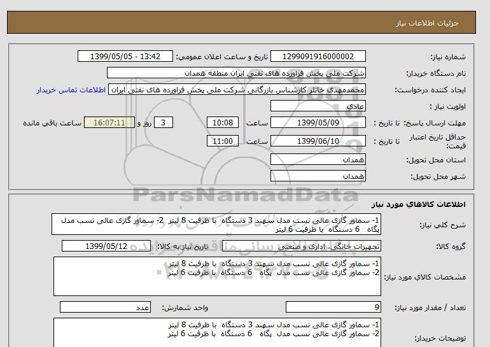490x347 pixels.
Task: Click the goods need date 1399/05/12
Action: tap(106, 246)
